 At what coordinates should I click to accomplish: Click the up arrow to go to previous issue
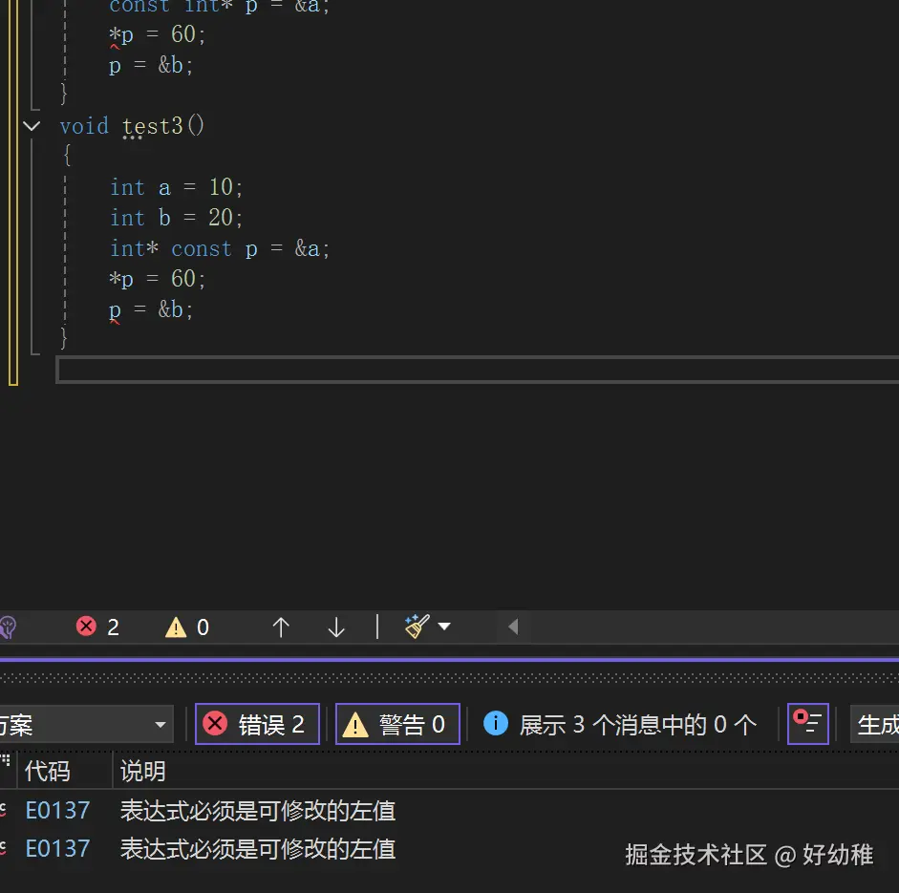tap(280, 627)
